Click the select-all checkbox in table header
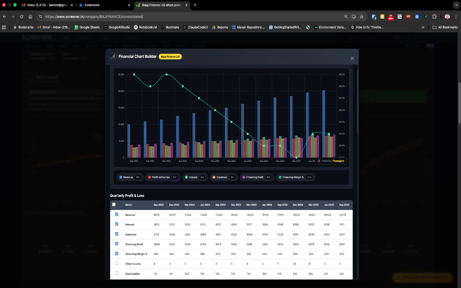This screenshot has width=461, height=288. 114,204
